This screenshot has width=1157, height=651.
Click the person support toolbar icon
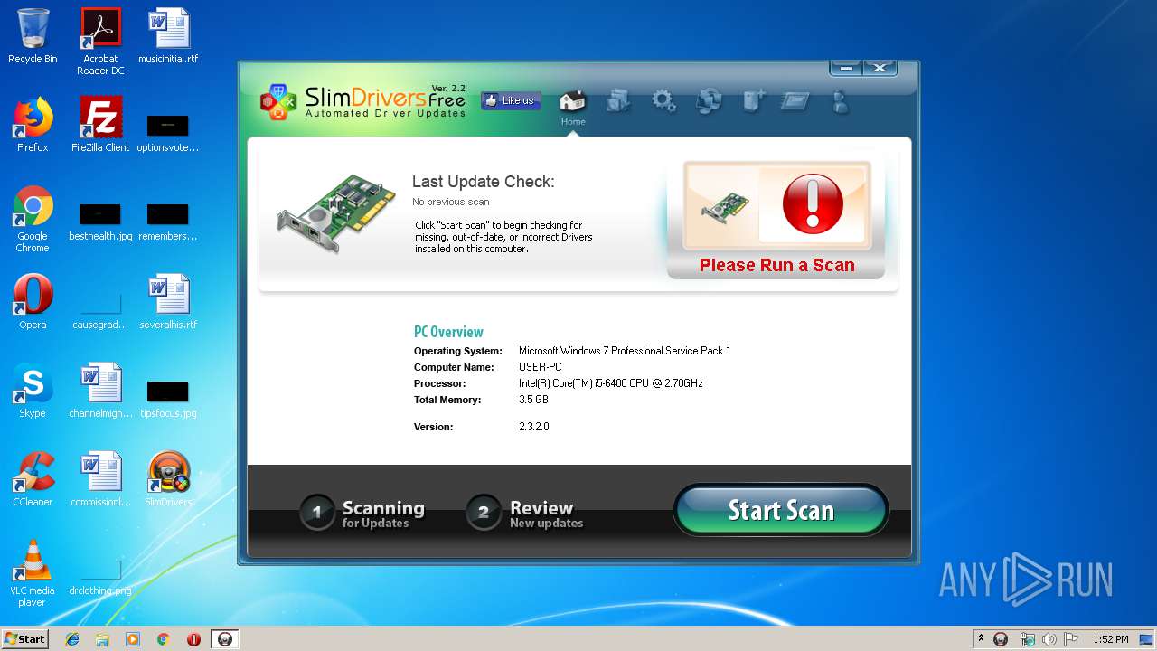click(x=841, y=100)
